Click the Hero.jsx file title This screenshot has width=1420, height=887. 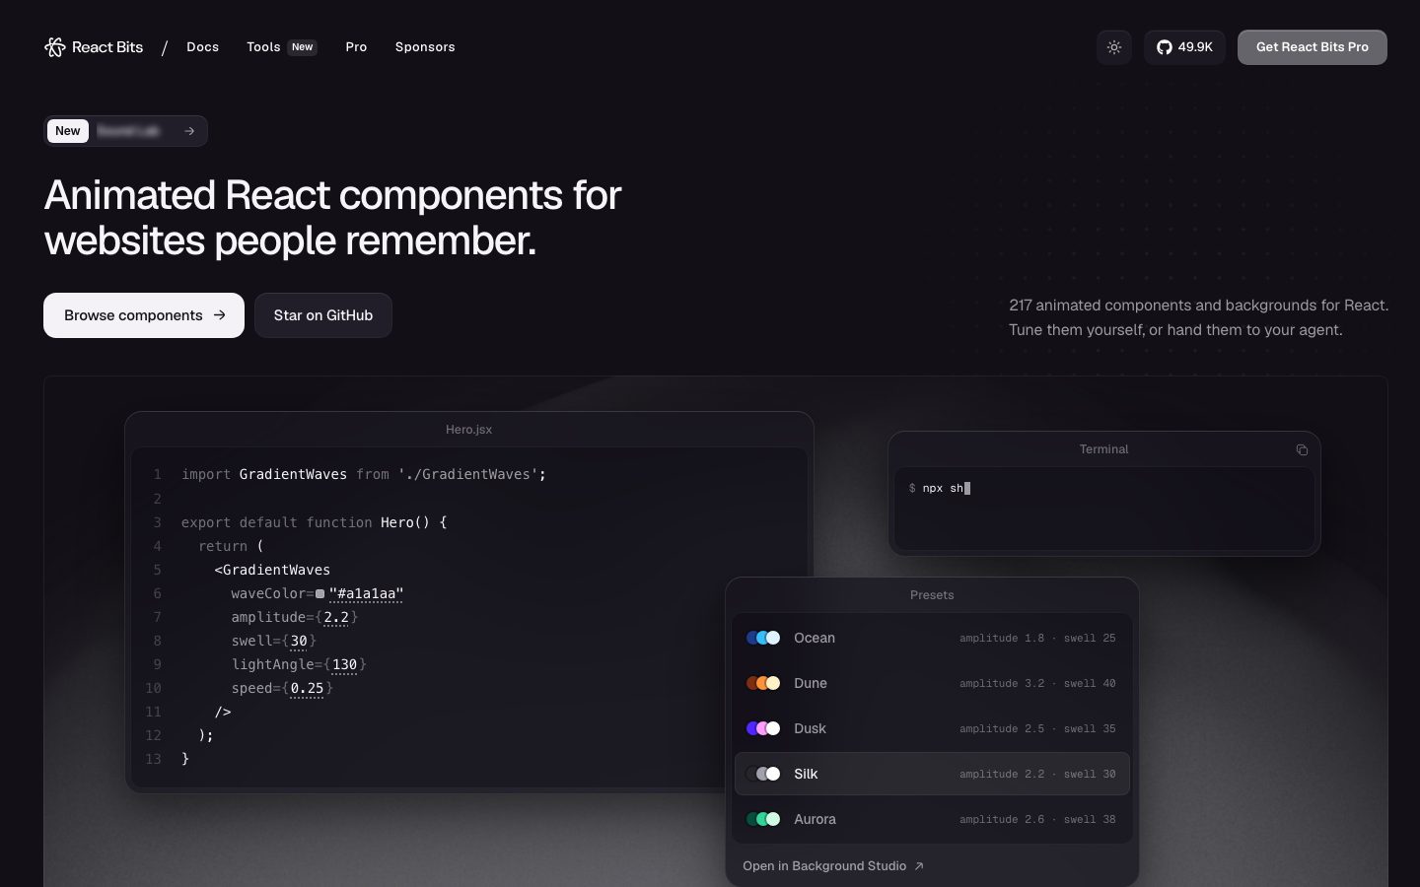click(x=468, y=430)
